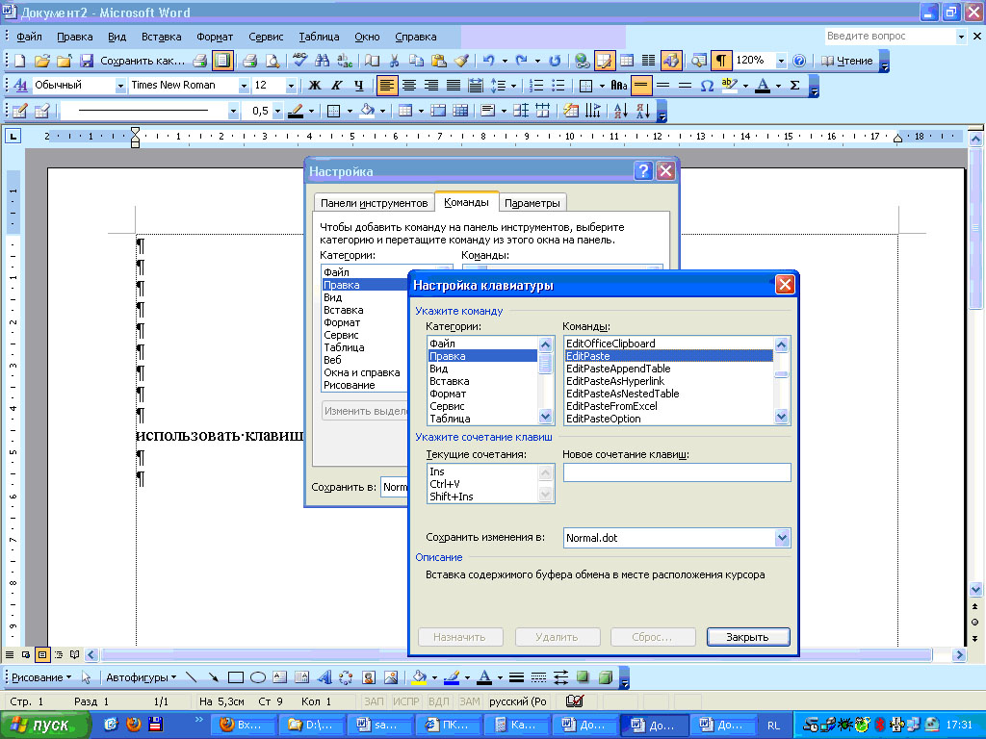Cut selection with scissors icon

click(x=394, y=61)
